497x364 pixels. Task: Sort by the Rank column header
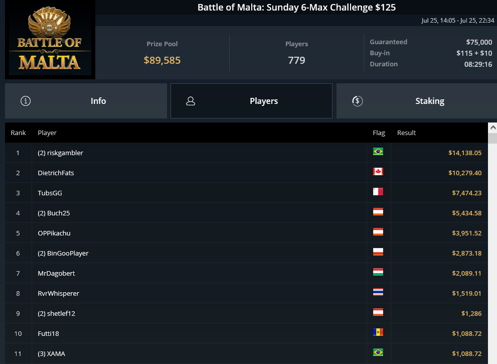tap(18, 133)
